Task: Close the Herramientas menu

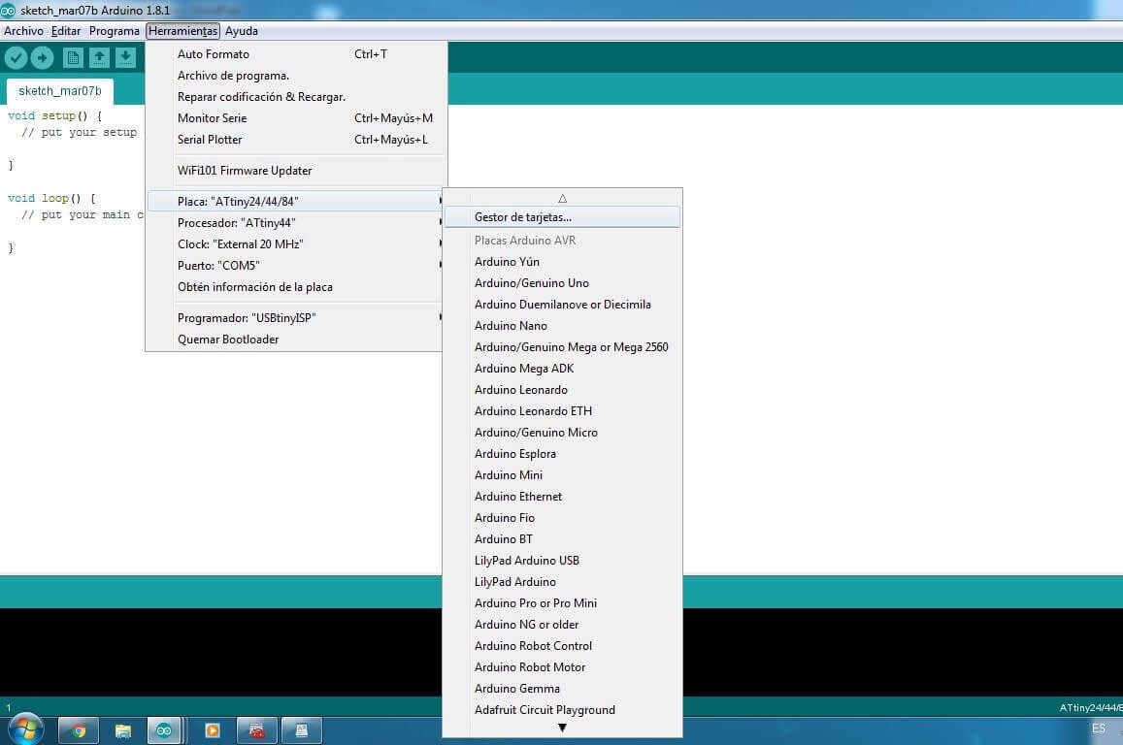Action: (x=182, y=31)
